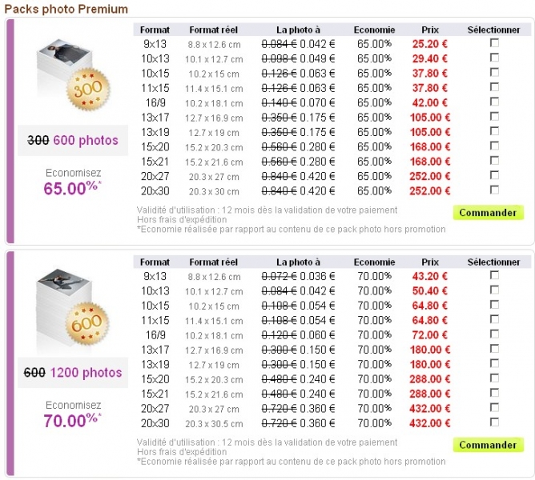The image size is (535, 480).
Task: Tick the 16/9 format at 42.00 €
Action: tap(494, 102)
